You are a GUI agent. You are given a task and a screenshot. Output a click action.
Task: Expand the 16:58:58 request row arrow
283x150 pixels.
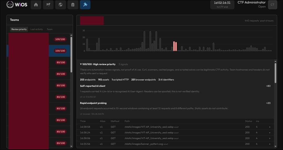[270, 127]
